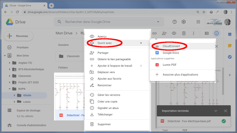Viewport: 237px width, 133px height.
Task: Reload the page in Chrome
Action: coord(17,12)
